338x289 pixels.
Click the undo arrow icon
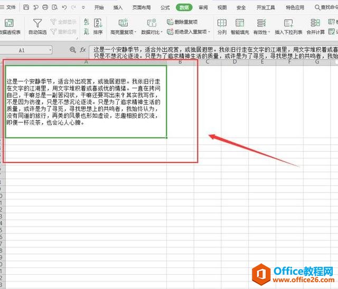pyautogui.click(x=64, y=7)
